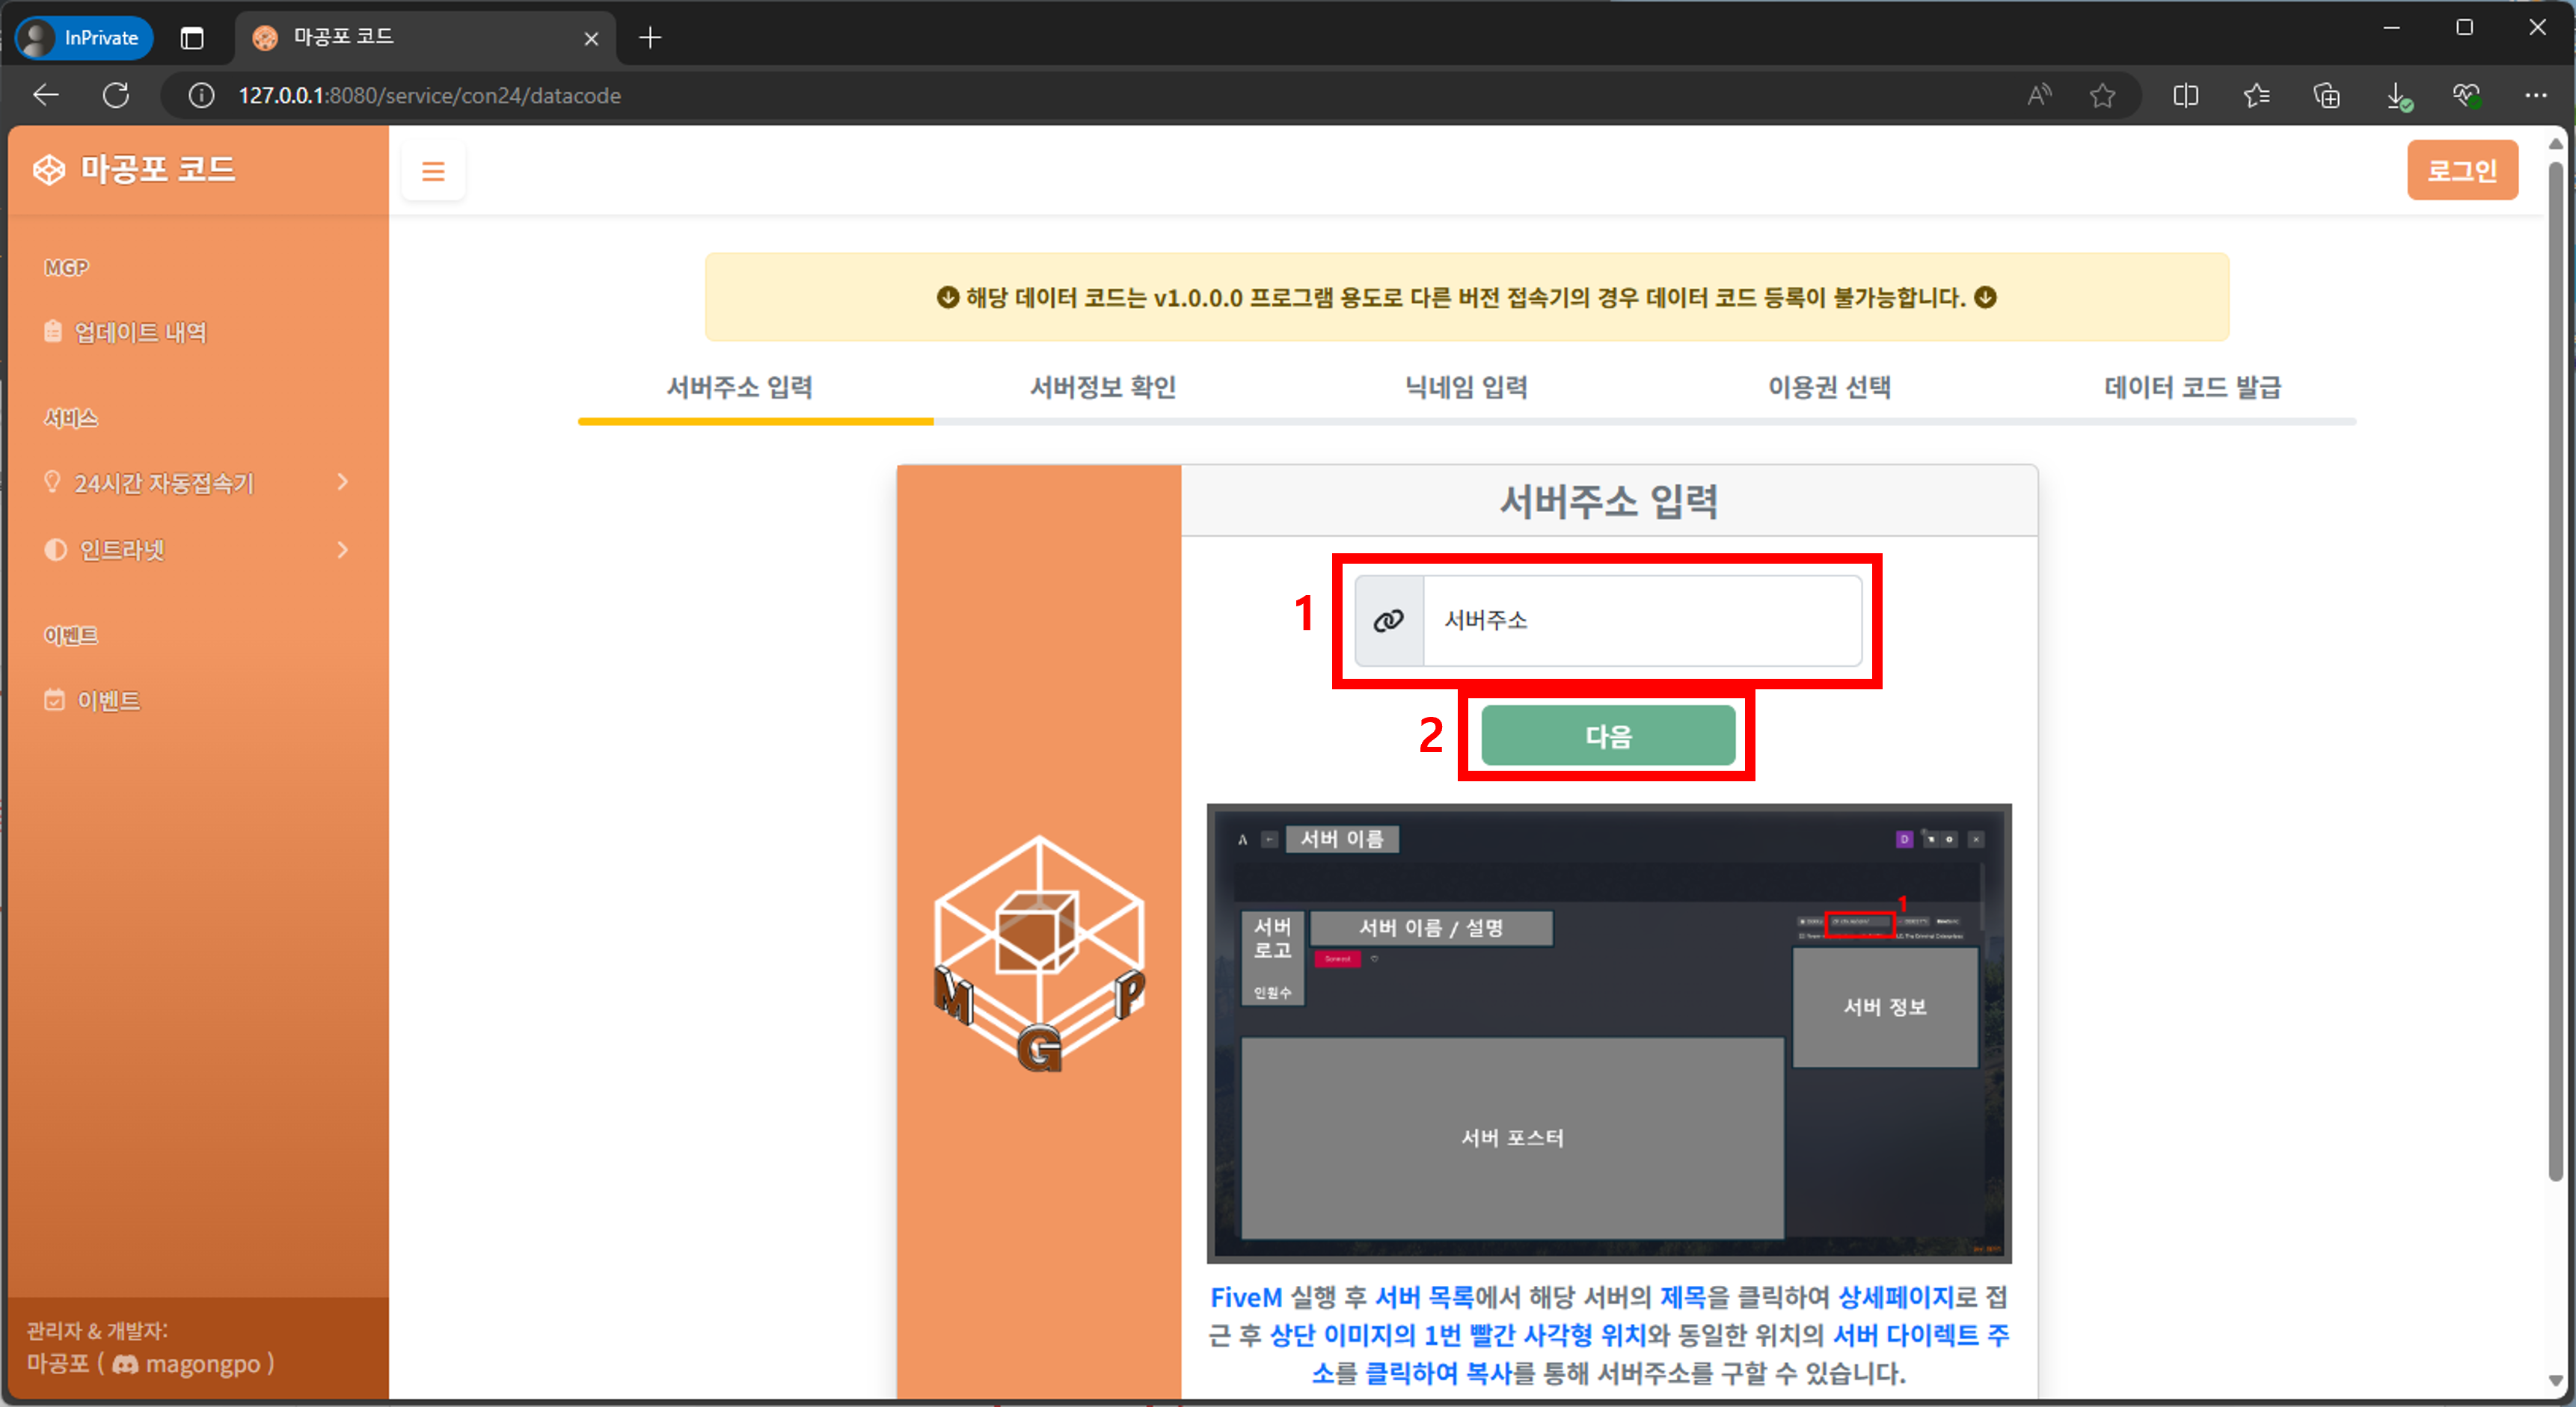Select the 서버주소 입력 step tab

click(x=739, y=387)
